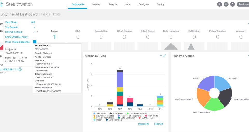Toggle High Concern Index legend item

pyautogui.click(x=104, y=118)
